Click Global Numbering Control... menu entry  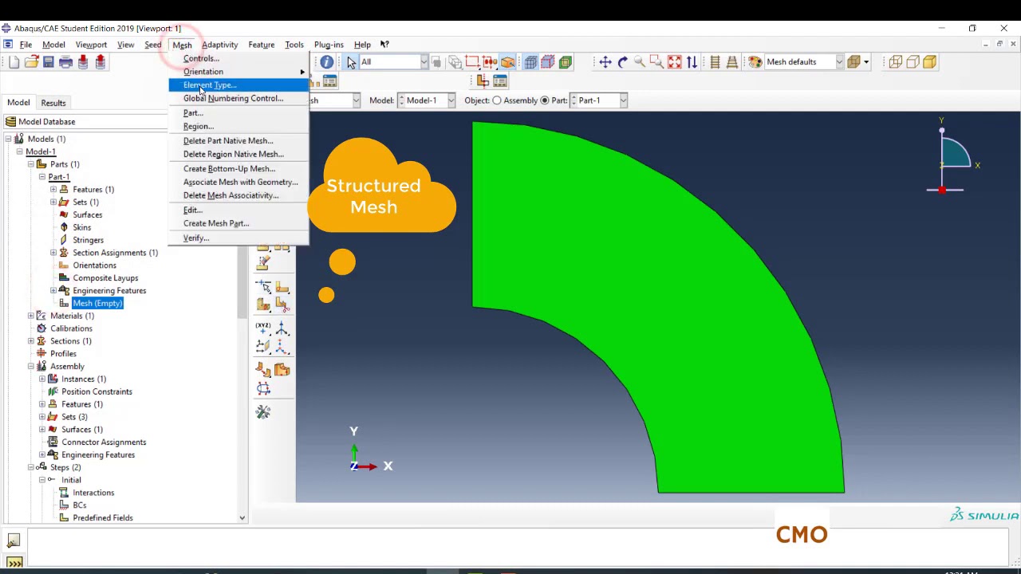click(x=238, y=99)
